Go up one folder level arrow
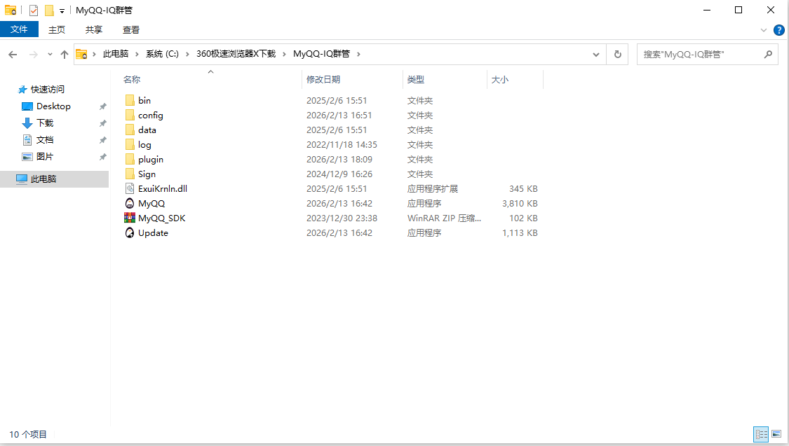The height and width of the screenshot is (446, 789). [x=65, y=55]
